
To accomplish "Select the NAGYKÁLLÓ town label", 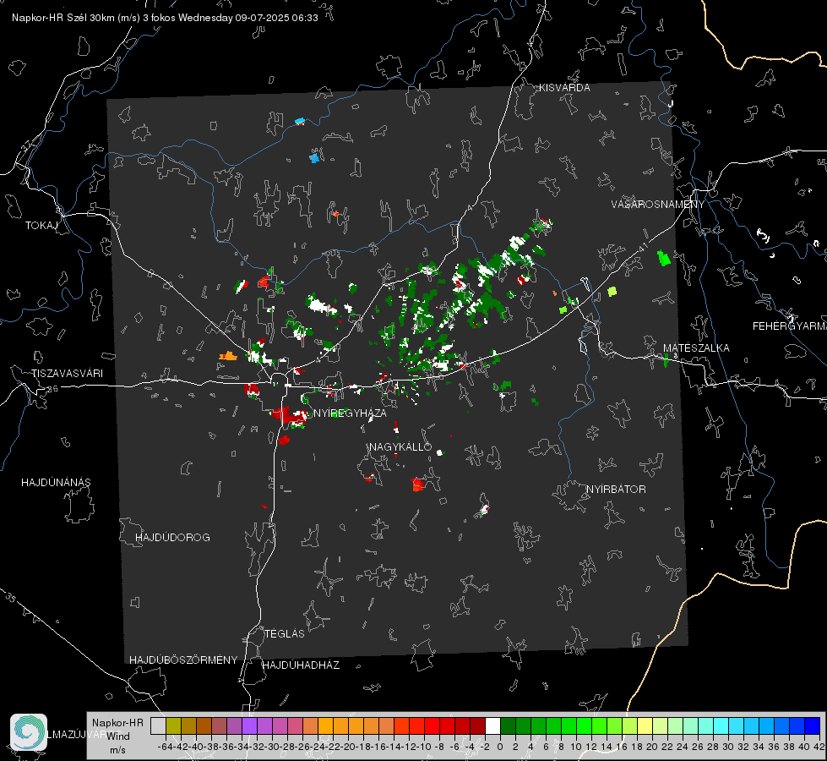I will pos(400,446).
